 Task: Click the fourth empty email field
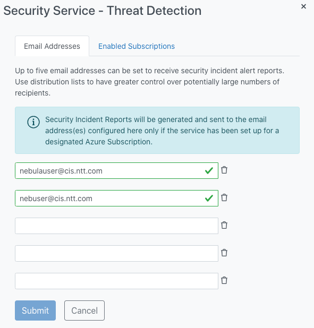[x=116, y=254]
